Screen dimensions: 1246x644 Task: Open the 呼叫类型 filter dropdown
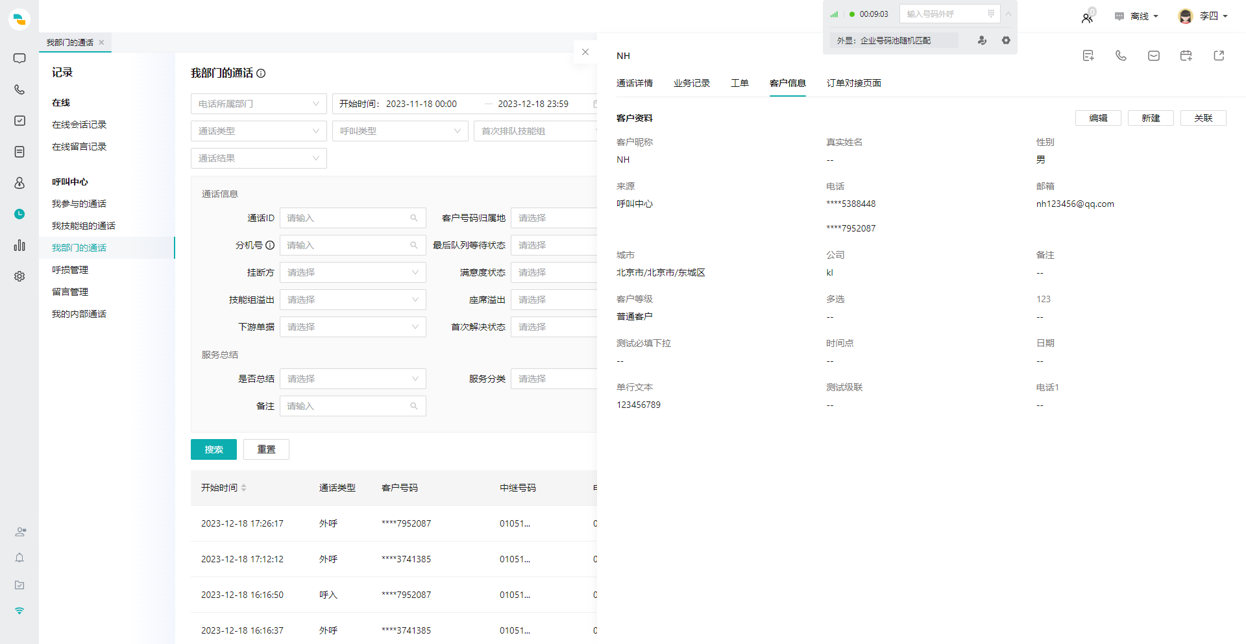coord(400,131)
